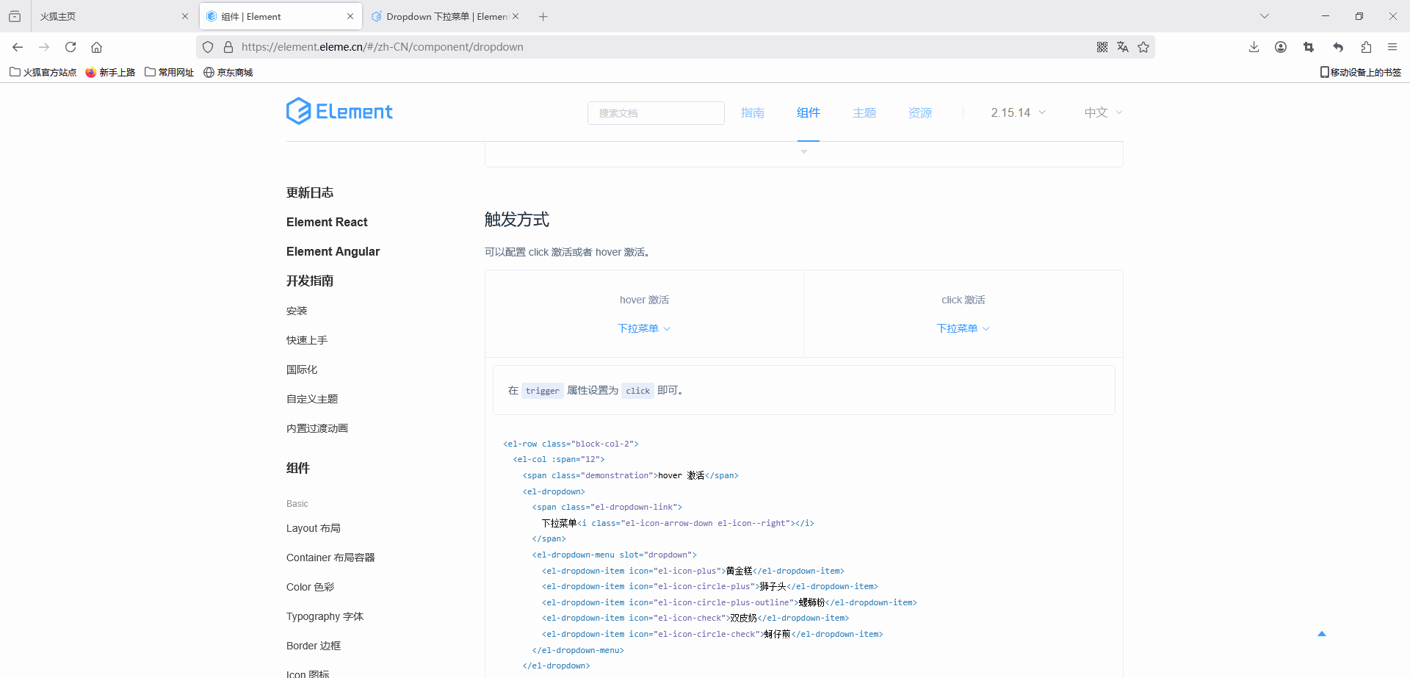Open a new tab with plus button
This screenshot has height=678, width=1410.
pyautogui.click(x=543, y=16)
